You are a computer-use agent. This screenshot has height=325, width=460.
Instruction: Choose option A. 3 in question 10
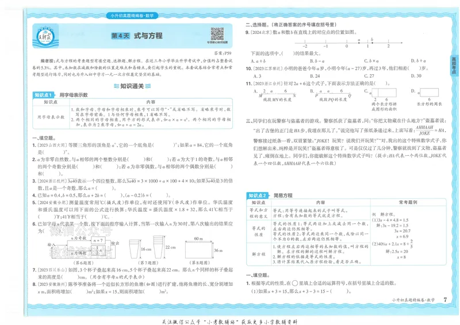pyautogui.click(x=257, y=76)
